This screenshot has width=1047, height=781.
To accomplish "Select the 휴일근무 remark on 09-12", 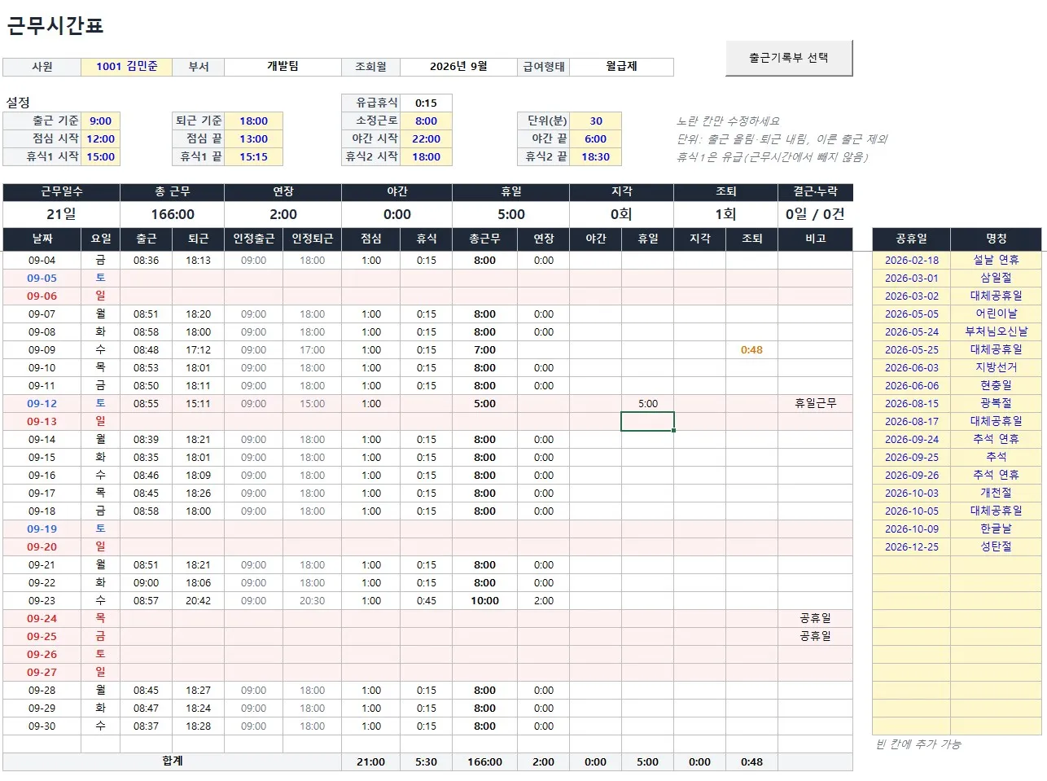I will point(815,404).
